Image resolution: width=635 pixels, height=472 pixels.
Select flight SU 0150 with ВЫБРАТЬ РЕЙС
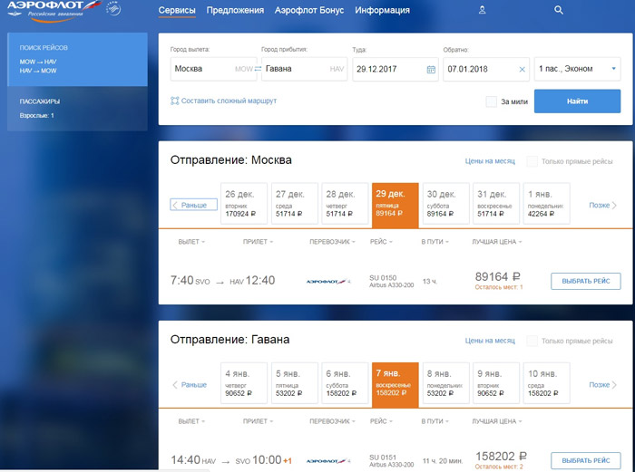point(586,281)
